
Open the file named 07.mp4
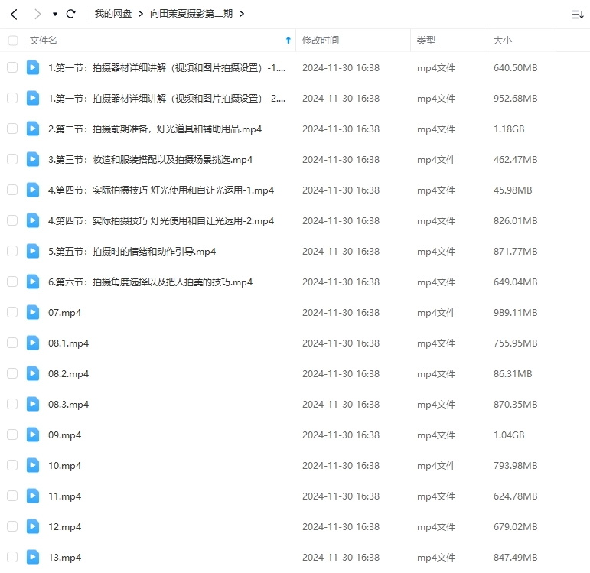(x=65, y=313)
